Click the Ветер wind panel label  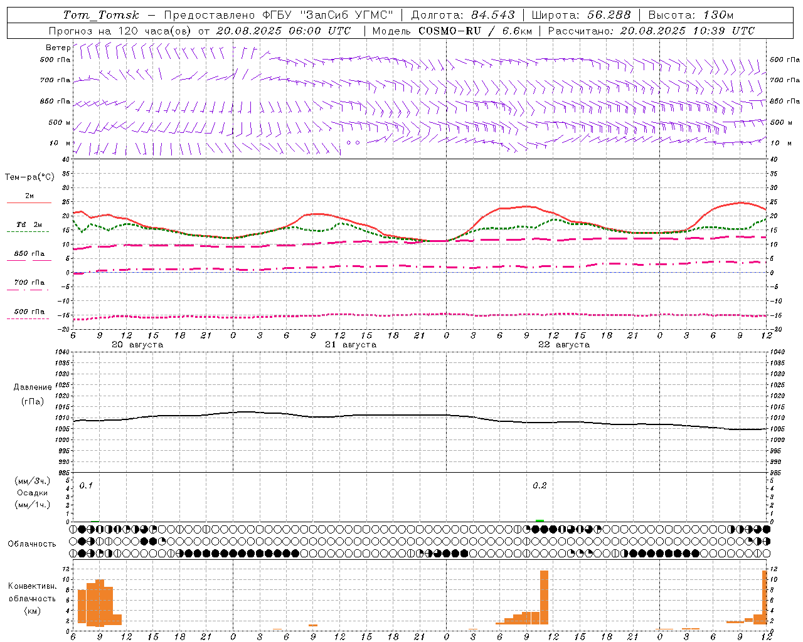(58, 48)
